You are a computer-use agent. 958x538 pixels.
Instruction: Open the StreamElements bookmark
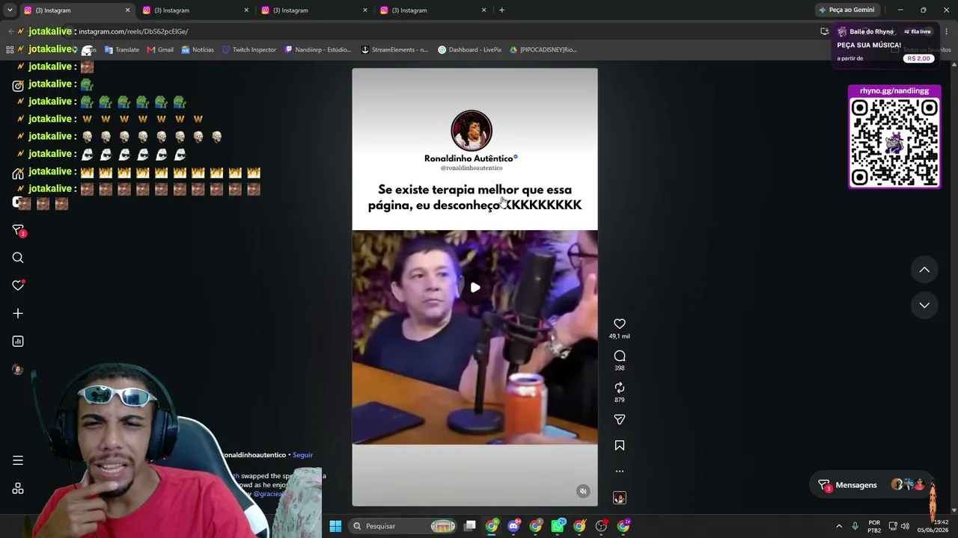pyautogui.click(x=394, y=50)
